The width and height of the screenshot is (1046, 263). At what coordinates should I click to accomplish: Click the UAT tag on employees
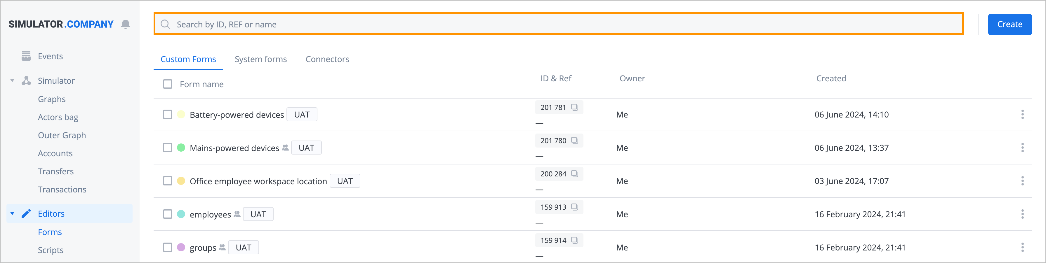click(258, 214)
